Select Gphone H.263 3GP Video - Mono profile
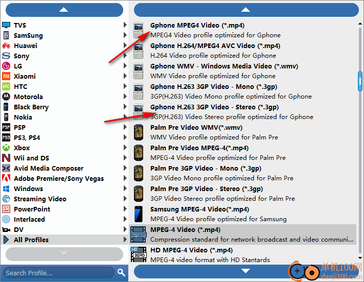The height and width of the screenshot is (282, 364). pos(243,91)
